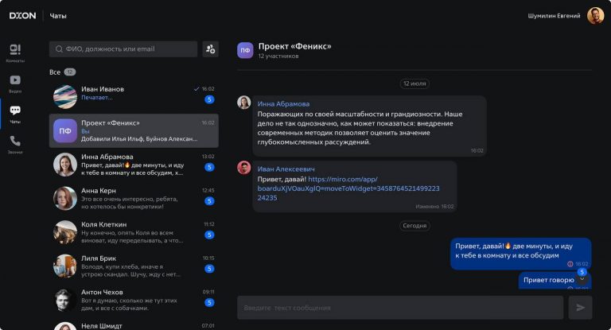Screen dimensions: 611x330
Task: Click the 12 участников members count
Action: [x=278, y=56]
